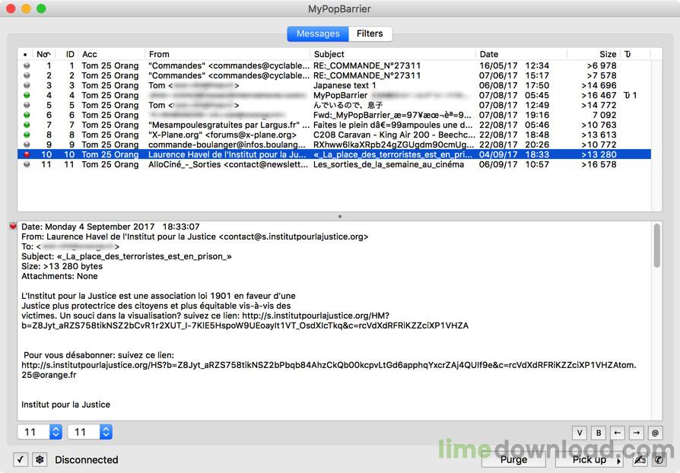This screenshot has height=473, width=680.
Task: Click the green status dot of message 4
Action: tap(27, 95)
